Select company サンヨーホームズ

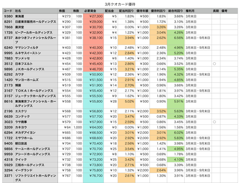[26, 80]
